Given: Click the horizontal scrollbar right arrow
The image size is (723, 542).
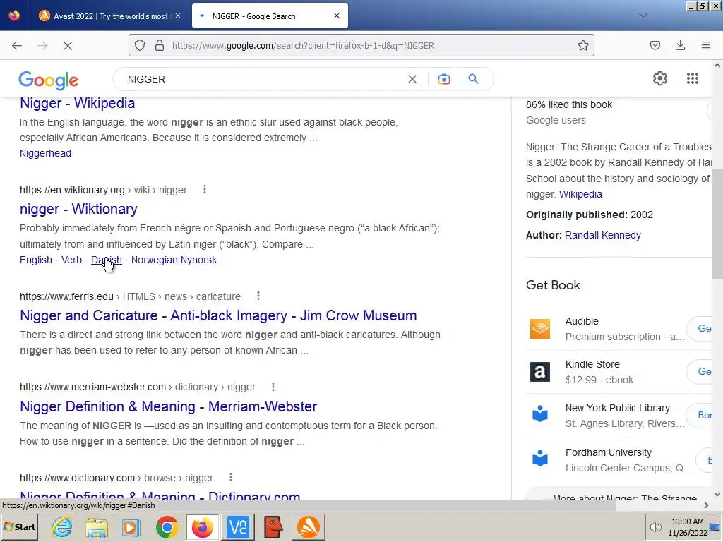Looking at the screenshot, I should 706,505.
